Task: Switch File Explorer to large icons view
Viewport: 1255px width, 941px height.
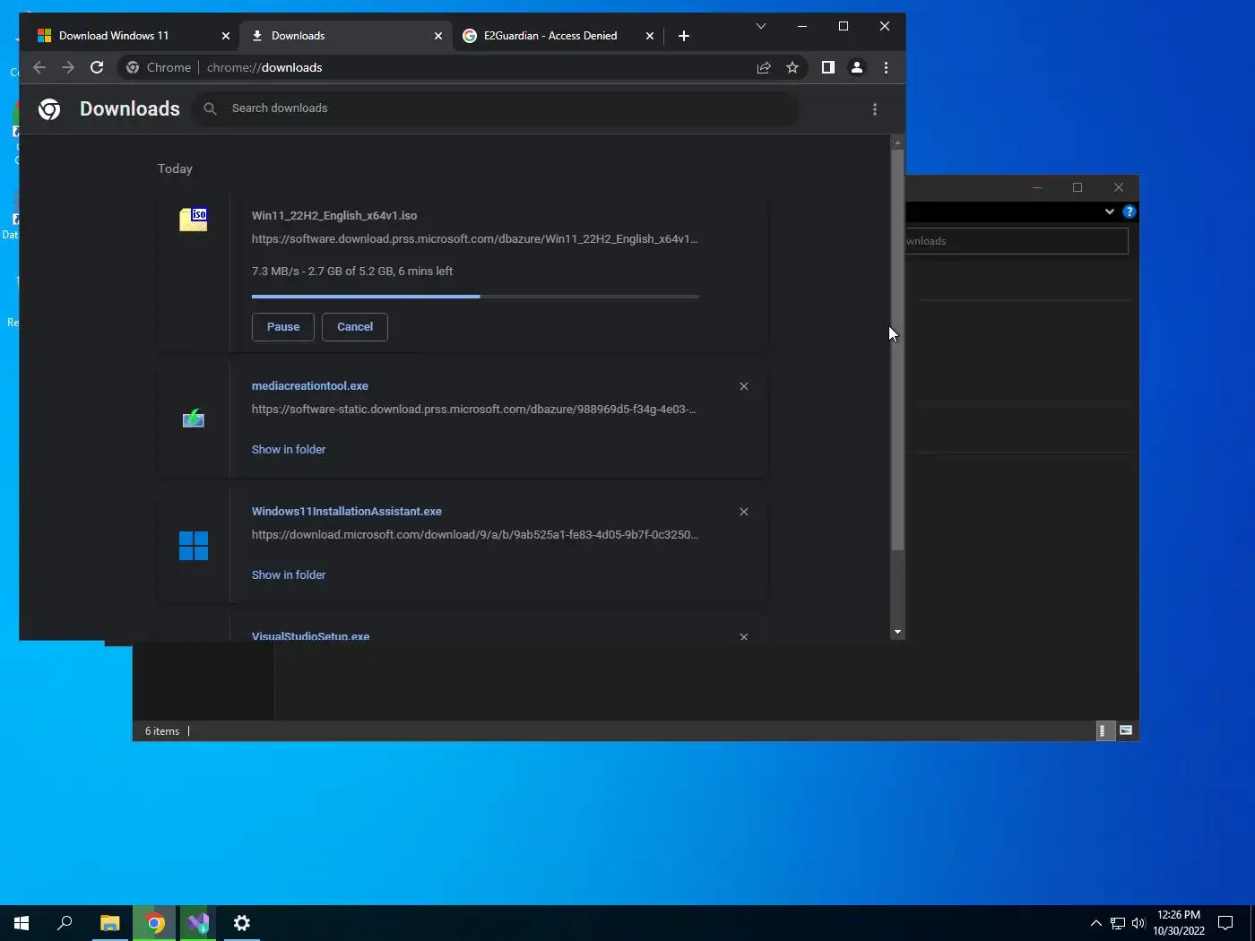Action: click(x=1126, y=730)
